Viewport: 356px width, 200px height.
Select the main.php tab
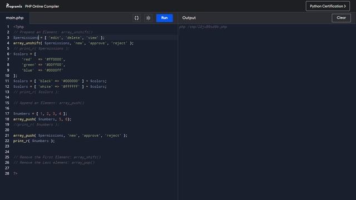coord(15,18)
